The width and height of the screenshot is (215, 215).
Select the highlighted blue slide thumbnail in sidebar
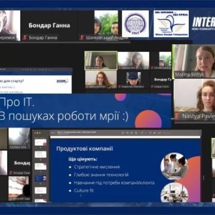pos(41,178)
